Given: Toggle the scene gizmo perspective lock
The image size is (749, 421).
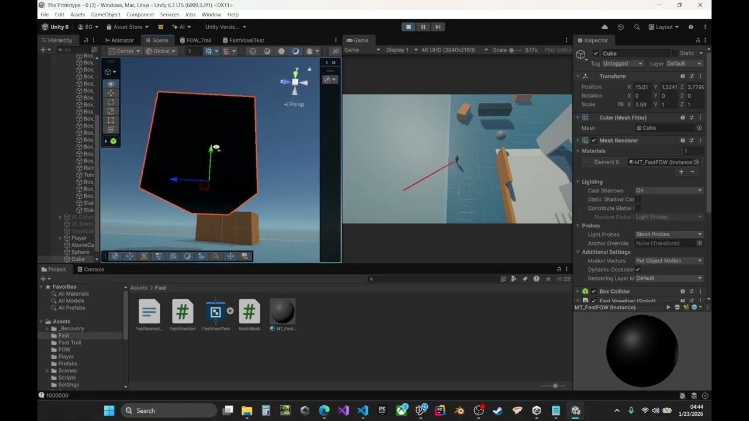Looking at the screenshot, I should pos(310,69).
